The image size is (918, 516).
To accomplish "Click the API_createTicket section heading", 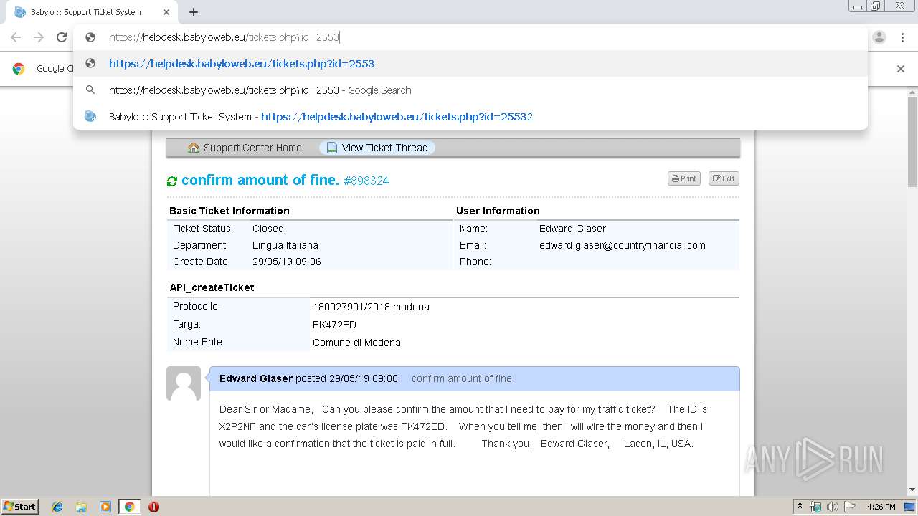I will point(212,287).
